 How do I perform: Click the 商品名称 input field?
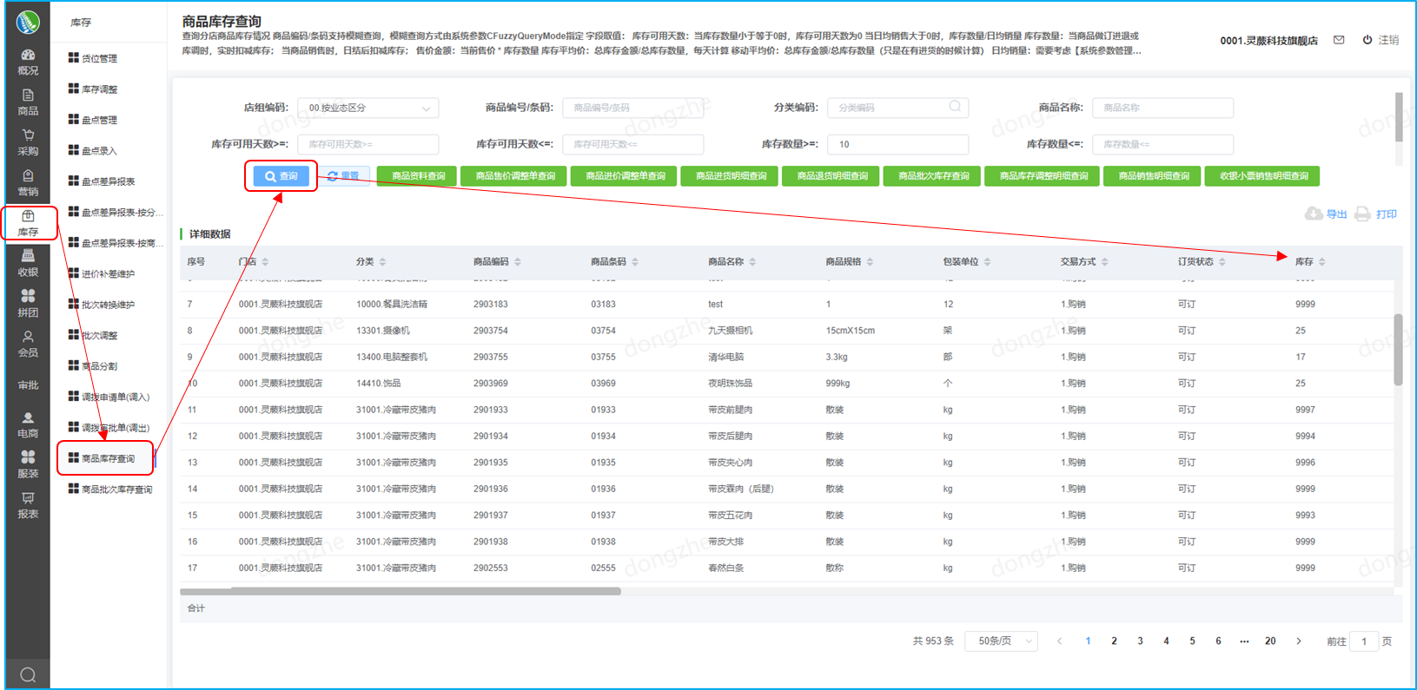pos(1162,108)
